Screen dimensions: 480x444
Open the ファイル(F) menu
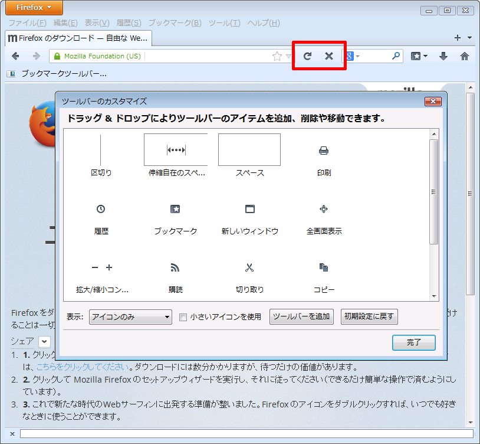(x=27, y=23)
